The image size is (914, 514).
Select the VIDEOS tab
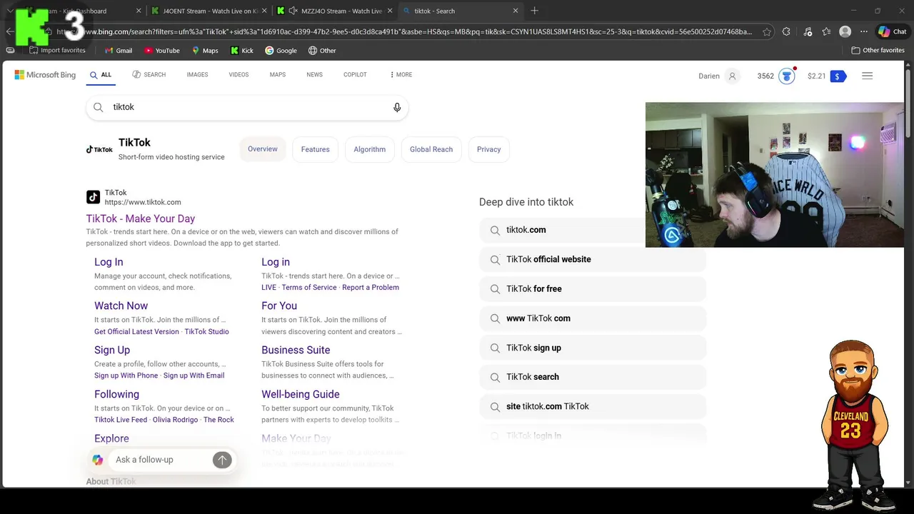click(238, 75)
